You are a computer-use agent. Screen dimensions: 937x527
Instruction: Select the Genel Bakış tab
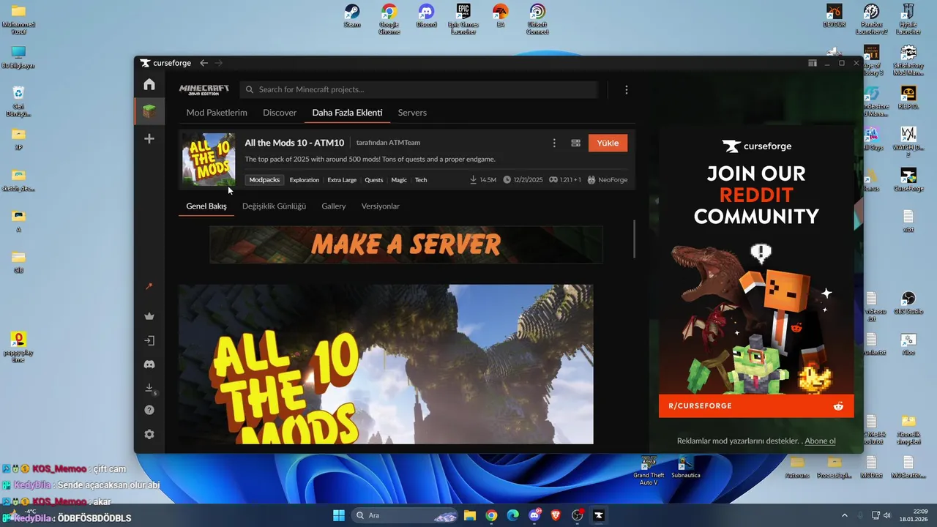tap(206, 206)
